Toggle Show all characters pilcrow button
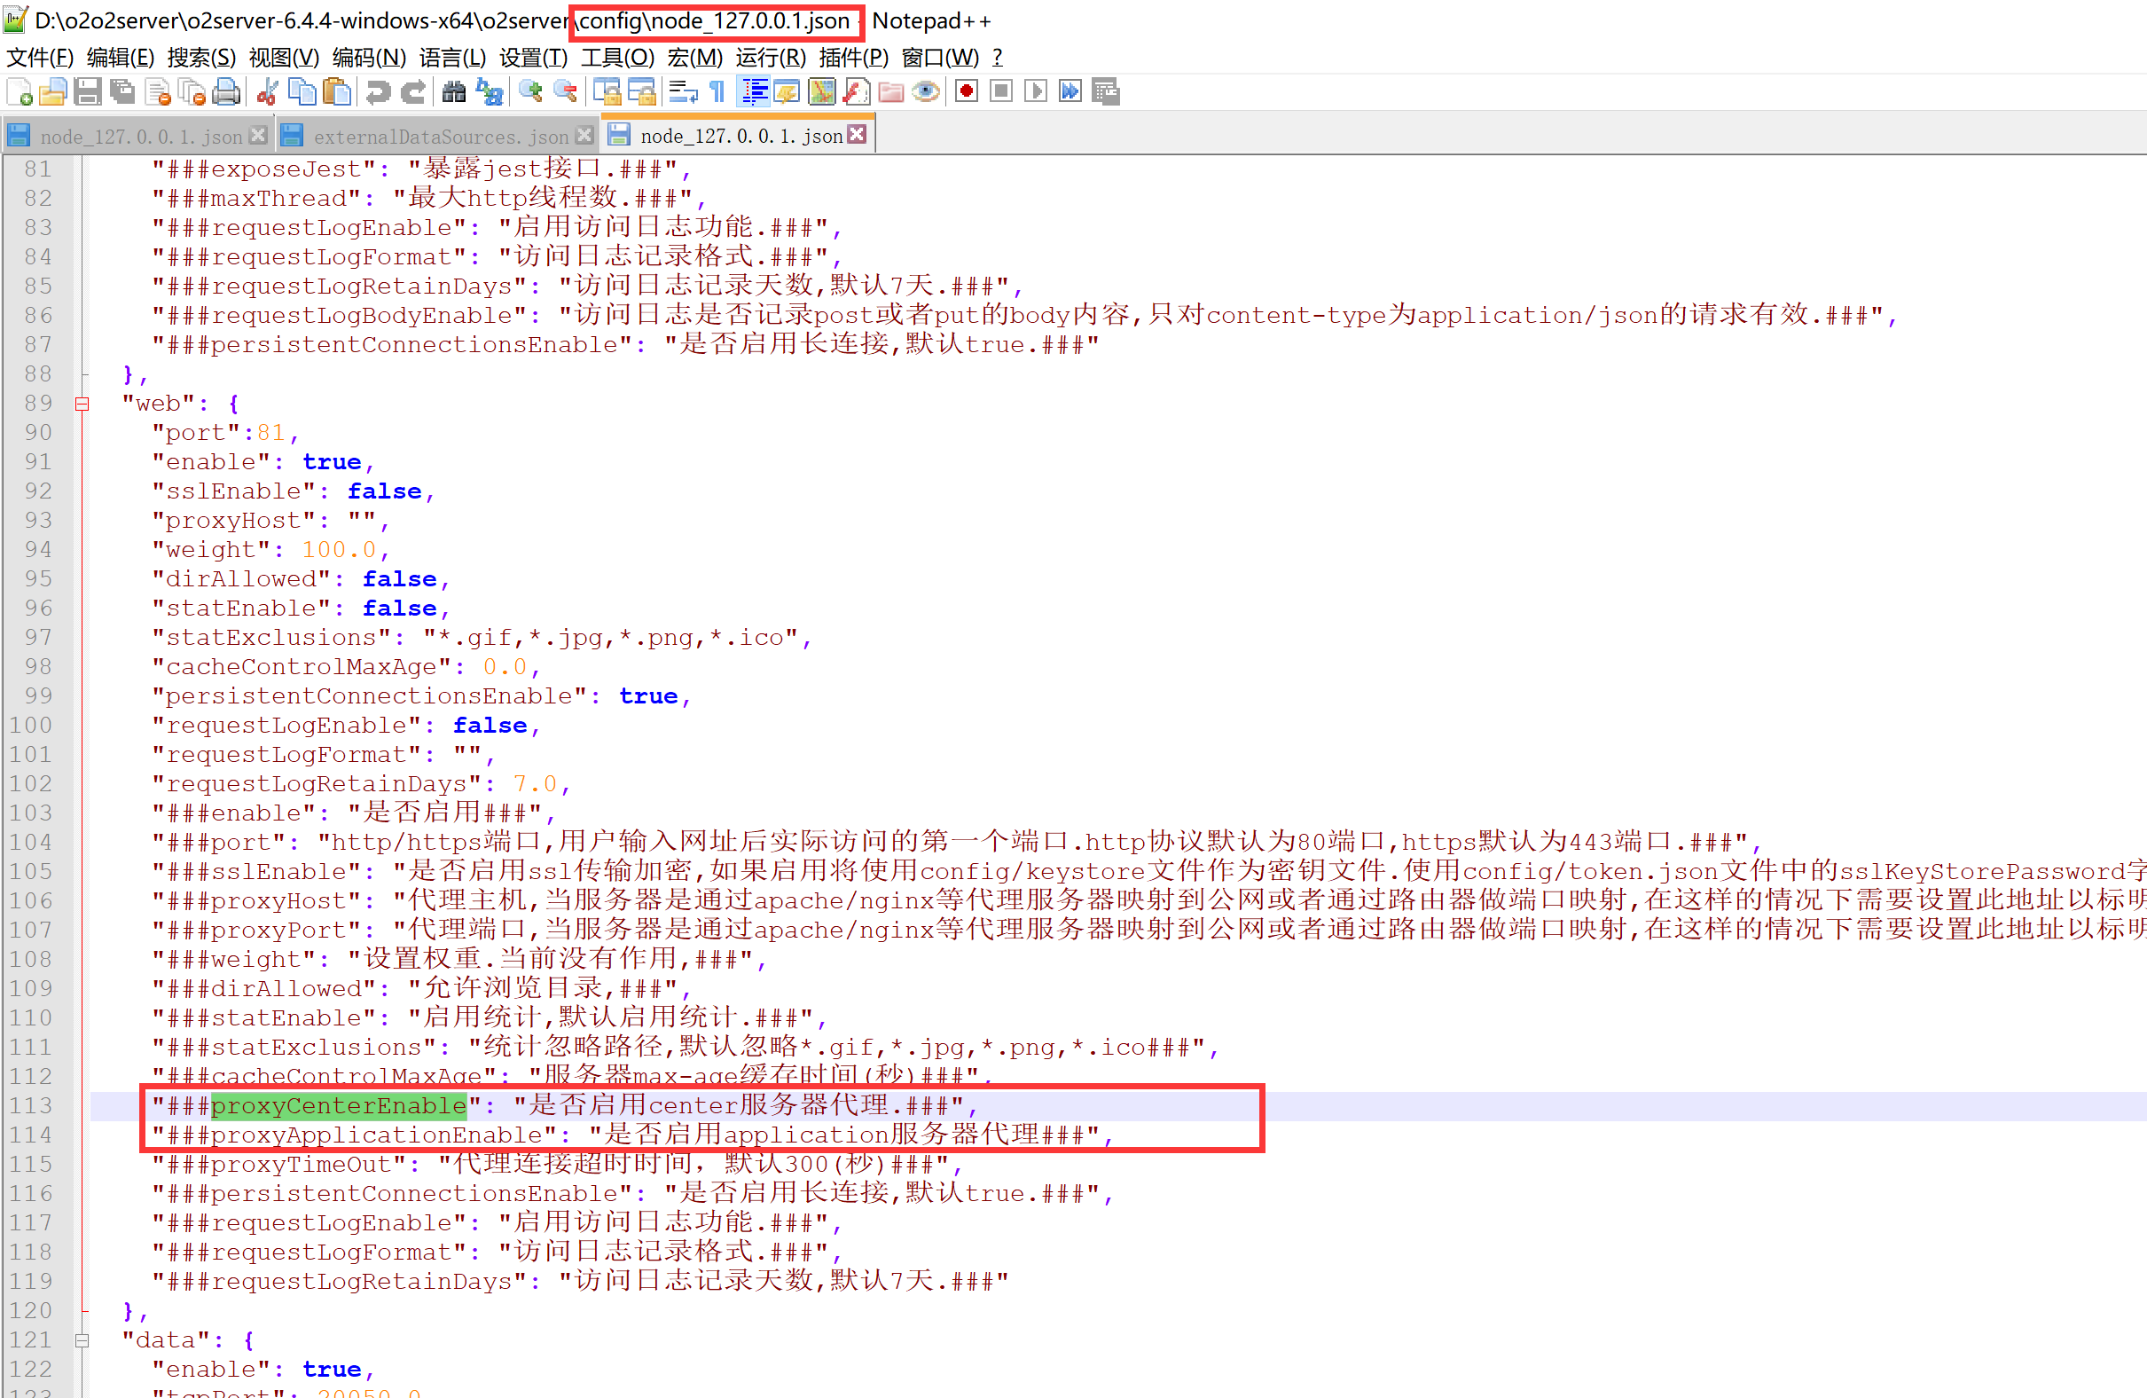The image size is (2147, 1398). [x=717, y=91]
